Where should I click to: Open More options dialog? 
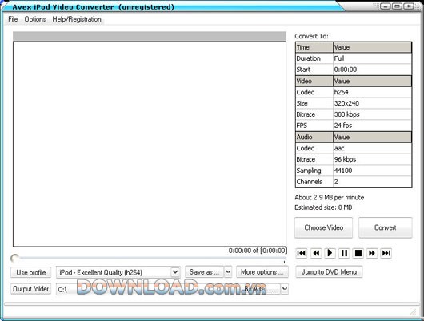[262, 271]
